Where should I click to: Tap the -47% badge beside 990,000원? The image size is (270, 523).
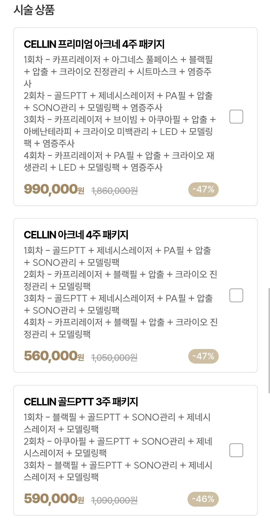pyautogui.click(x=203, y=189)
